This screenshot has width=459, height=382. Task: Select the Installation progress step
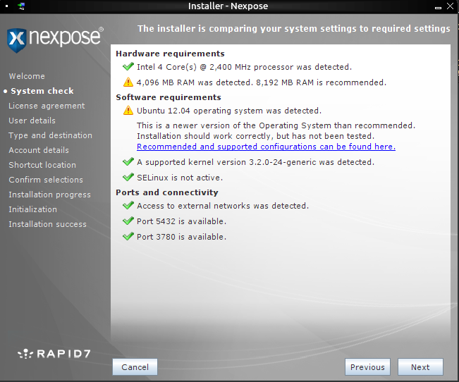pos(49,195)
